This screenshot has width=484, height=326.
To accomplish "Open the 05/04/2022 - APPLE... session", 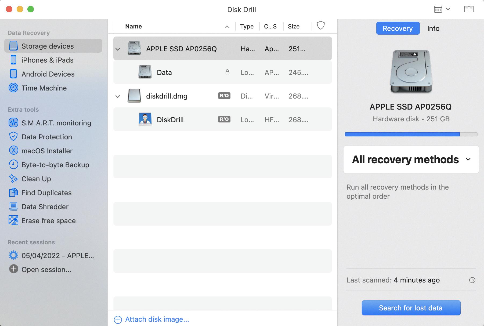I will point(58,255).
